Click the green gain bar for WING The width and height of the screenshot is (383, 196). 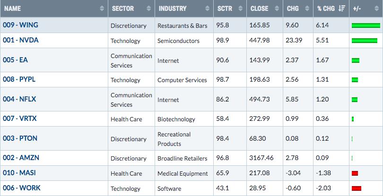366,26
